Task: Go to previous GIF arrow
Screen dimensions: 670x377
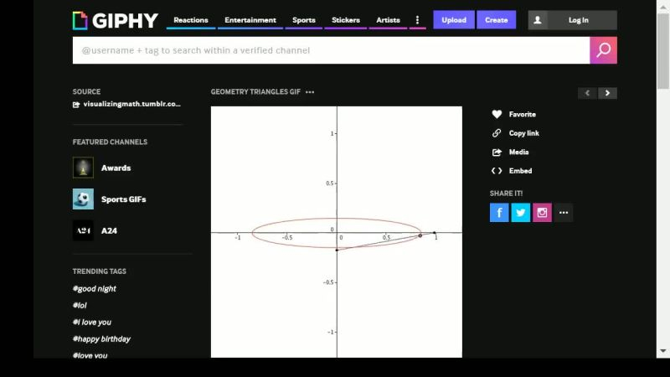Action: pyautogui.click(x=587, y=93)
